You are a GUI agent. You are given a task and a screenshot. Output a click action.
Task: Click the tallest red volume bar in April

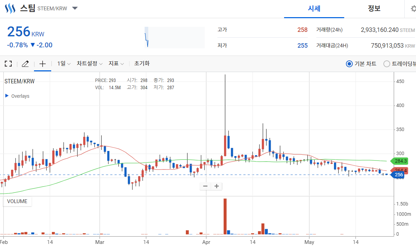(x=225, y=216)
